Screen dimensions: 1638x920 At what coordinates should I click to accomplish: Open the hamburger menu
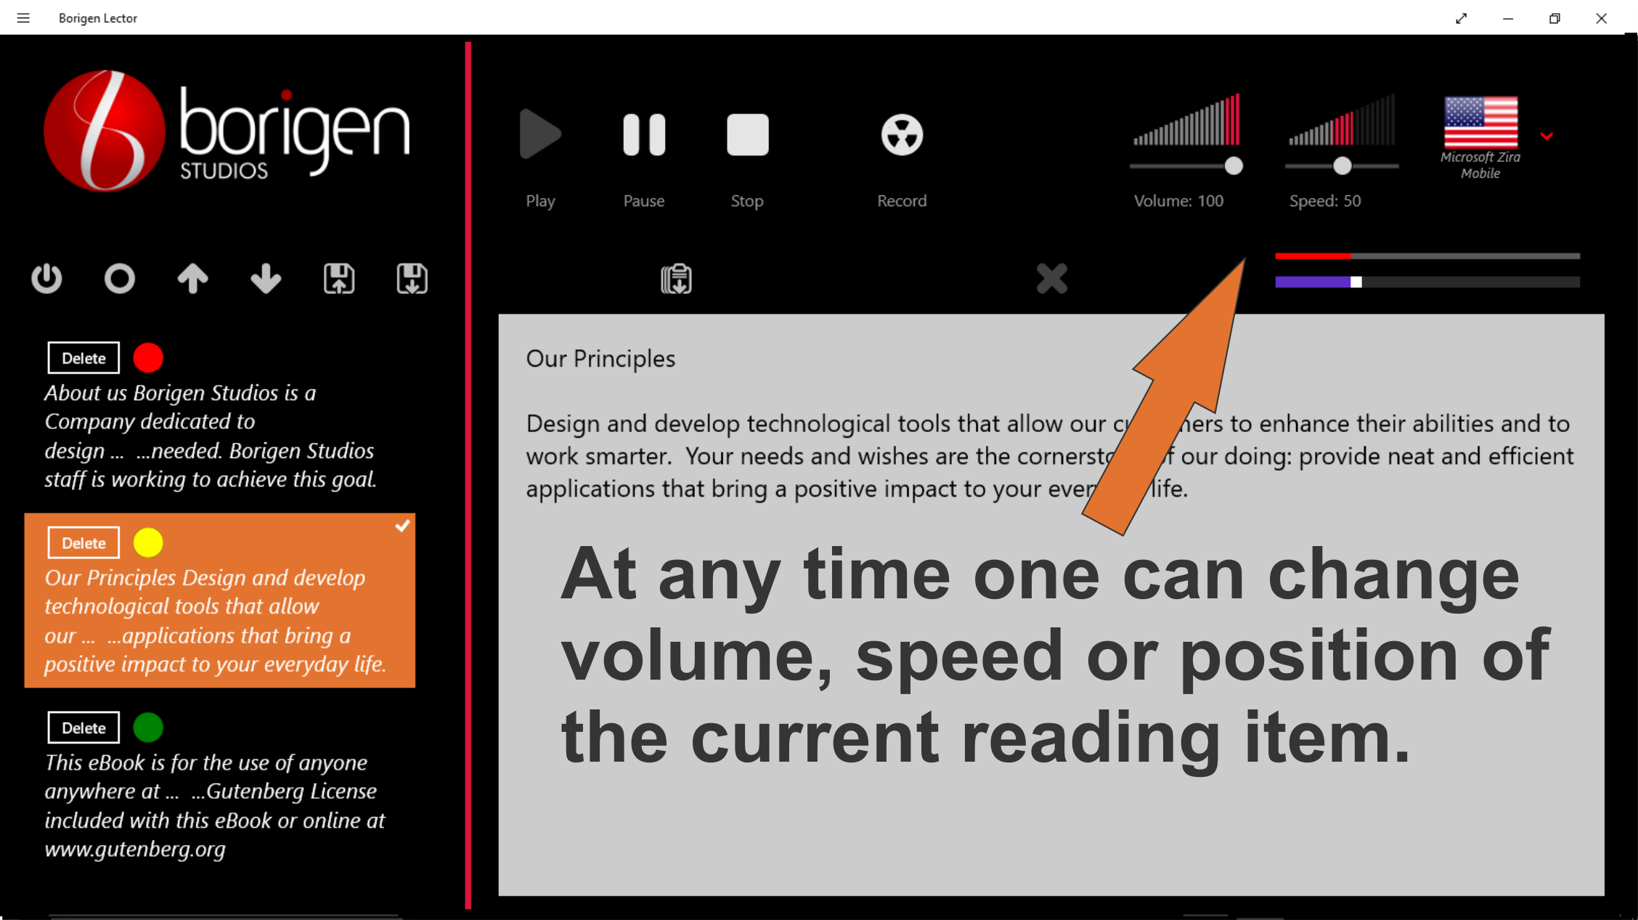pyautogui.click(x=23, y=18)
